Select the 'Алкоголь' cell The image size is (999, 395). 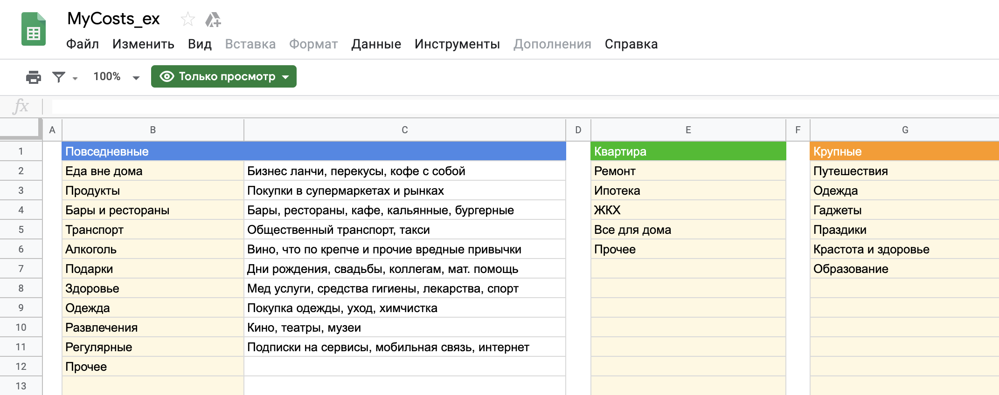pos(153,249)
